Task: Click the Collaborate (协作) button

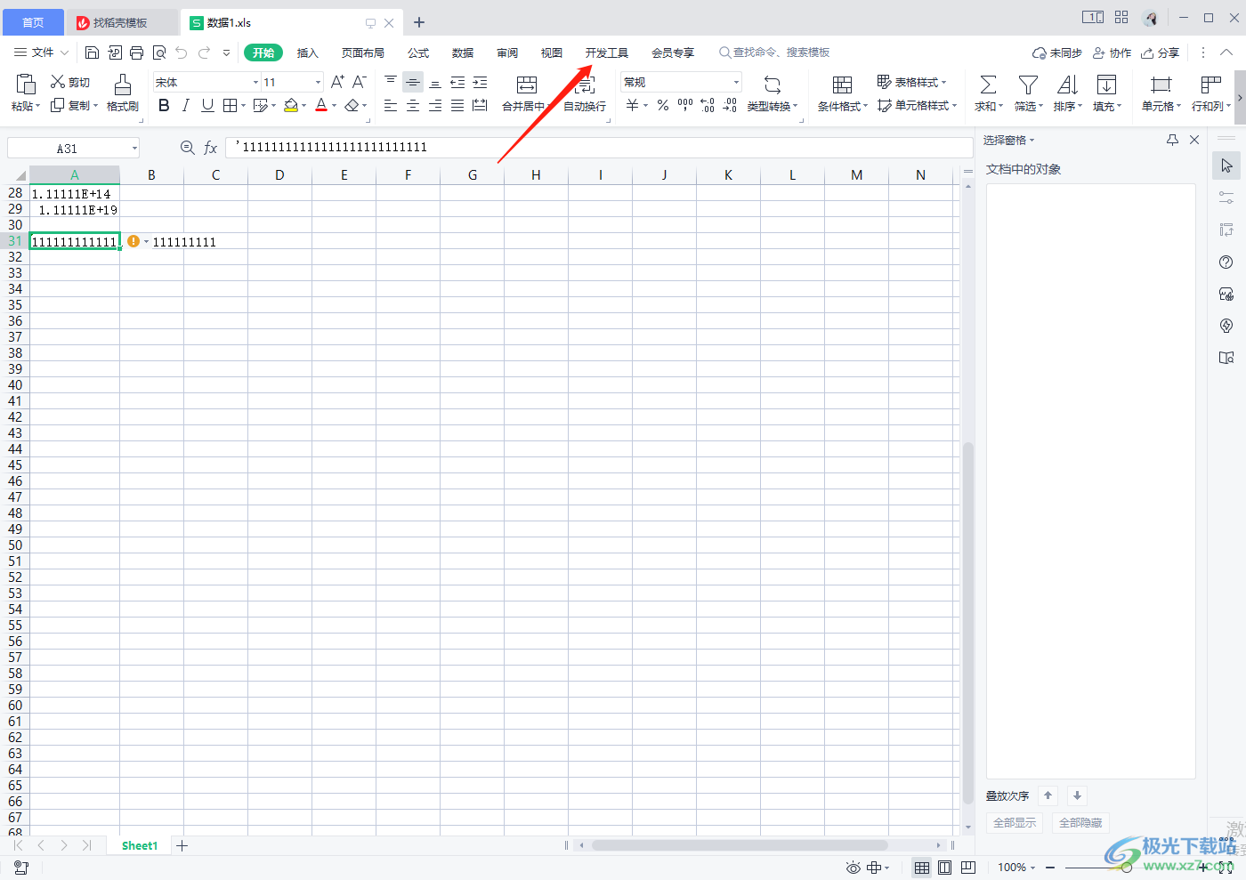Action: [x=1112, y=52]
